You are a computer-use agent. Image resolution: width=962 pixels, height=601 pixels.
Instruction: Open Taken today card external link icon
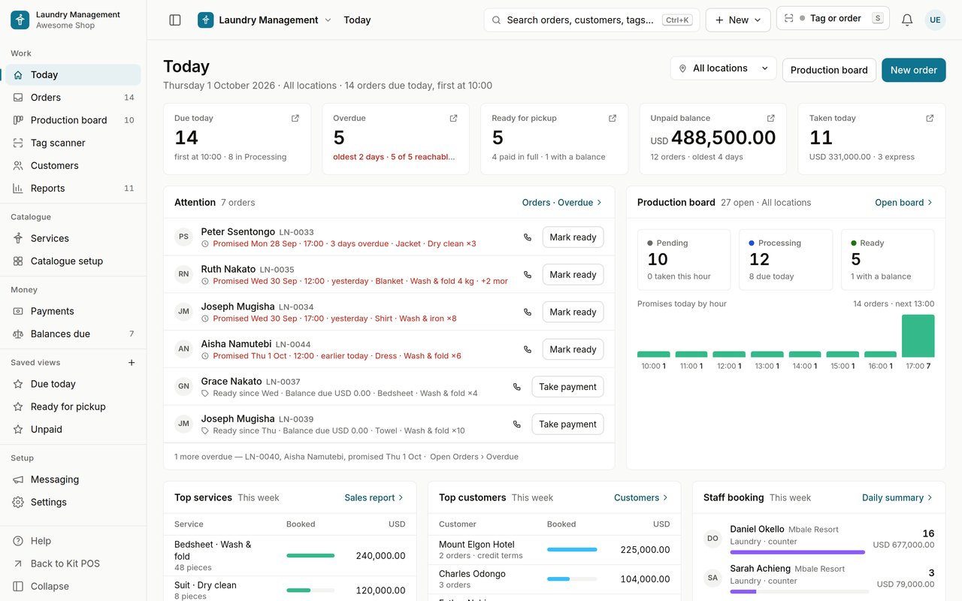point(930,118)
